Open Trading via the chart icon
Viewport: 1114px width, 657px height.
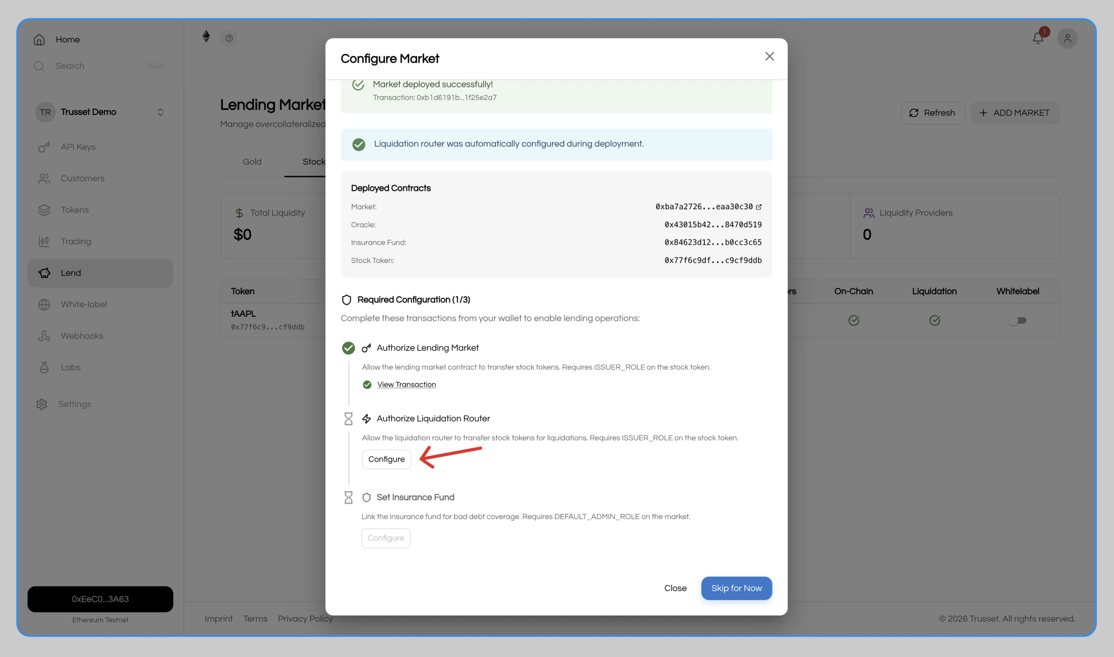pyautogui.click(x=44, y=241)
